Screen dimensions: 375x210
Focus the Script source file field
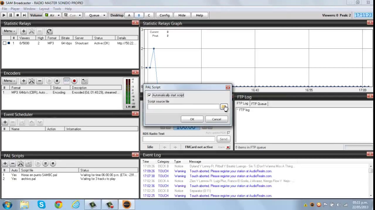pos(183,107)
